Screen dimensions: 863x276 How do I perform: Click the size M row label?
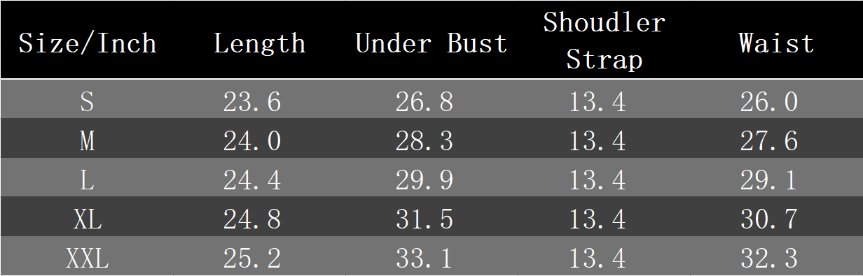(x=87, y=142)
